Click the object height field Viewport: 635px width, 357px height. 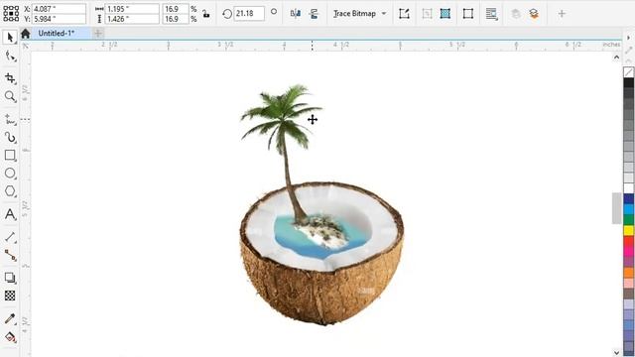132,19
